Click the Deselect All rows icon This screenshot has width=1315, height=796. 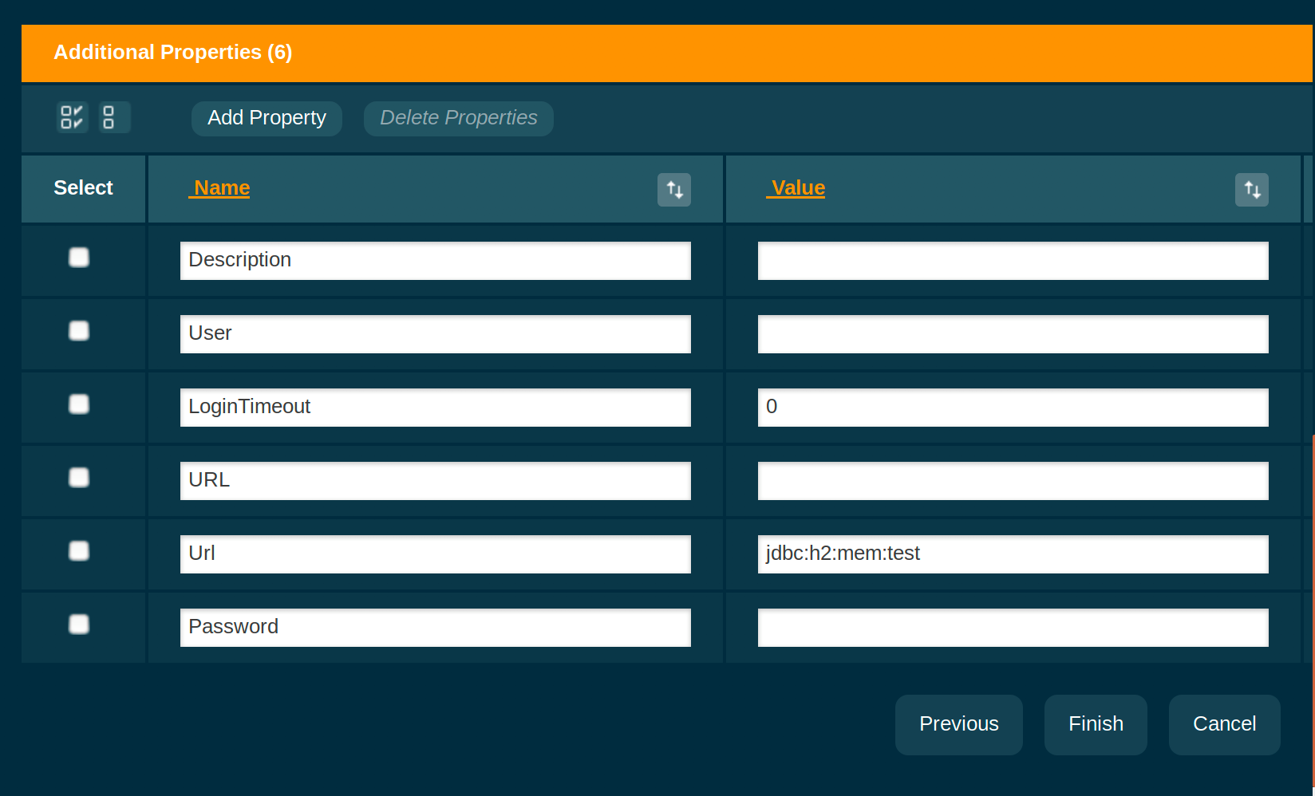[109, 117]
